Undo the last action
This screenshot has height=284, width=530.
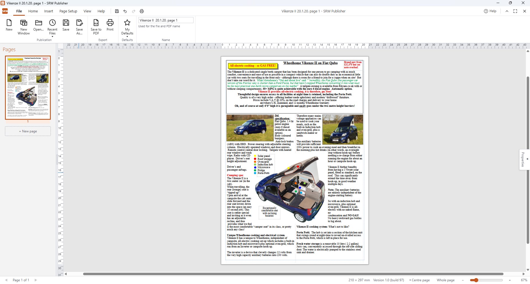tap(125, 11)
